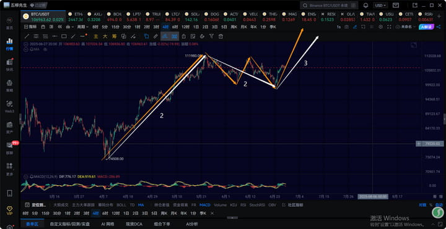This screenshot has height=229, width=446.
Task: Select the trend line drawing tool
Action: pyautogui.click(x=27, y=36)
